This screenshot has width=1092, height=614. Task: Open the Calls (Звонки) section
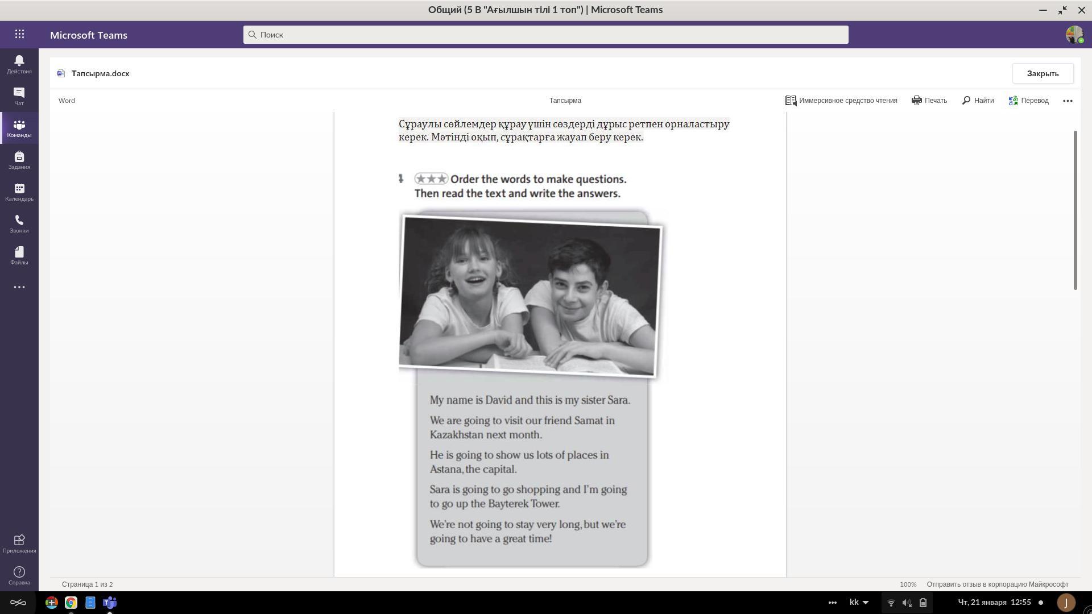tap(19, 223)
